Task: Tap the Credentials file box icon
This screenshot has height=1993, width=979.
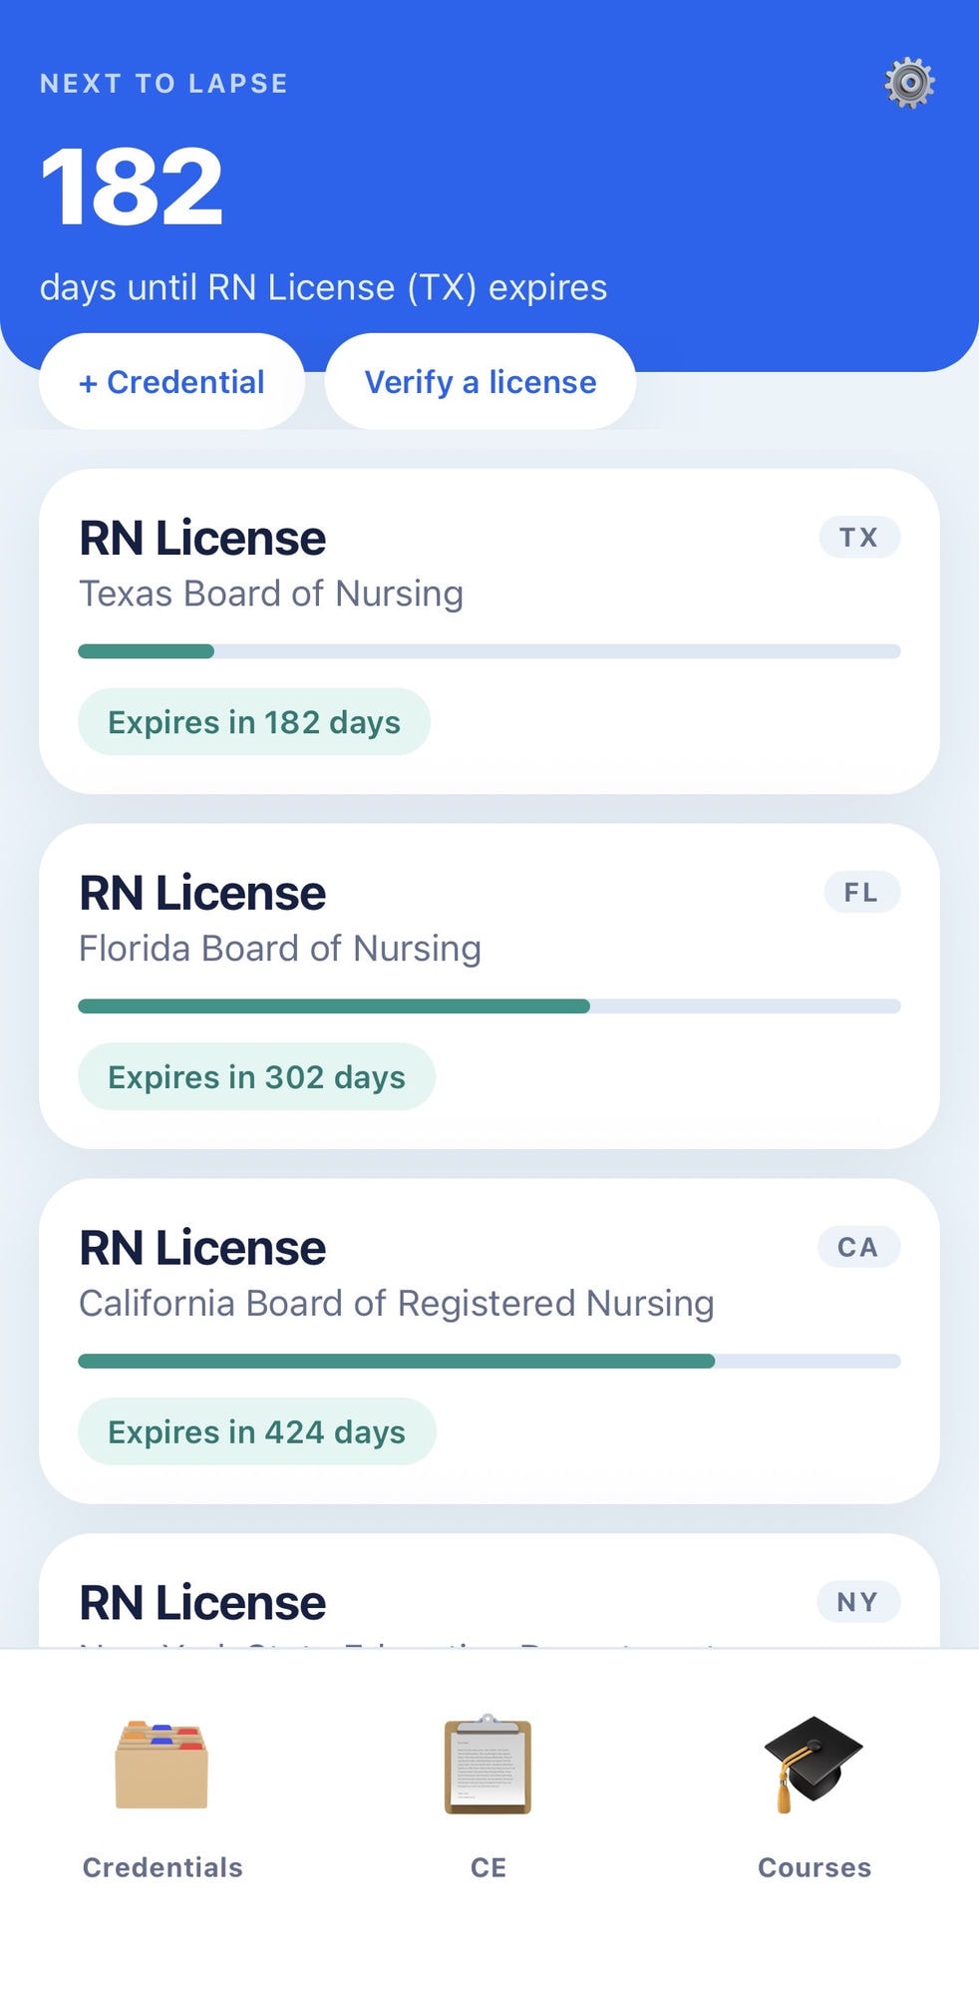Action: pyautogui.click(x=162, y=1764)
